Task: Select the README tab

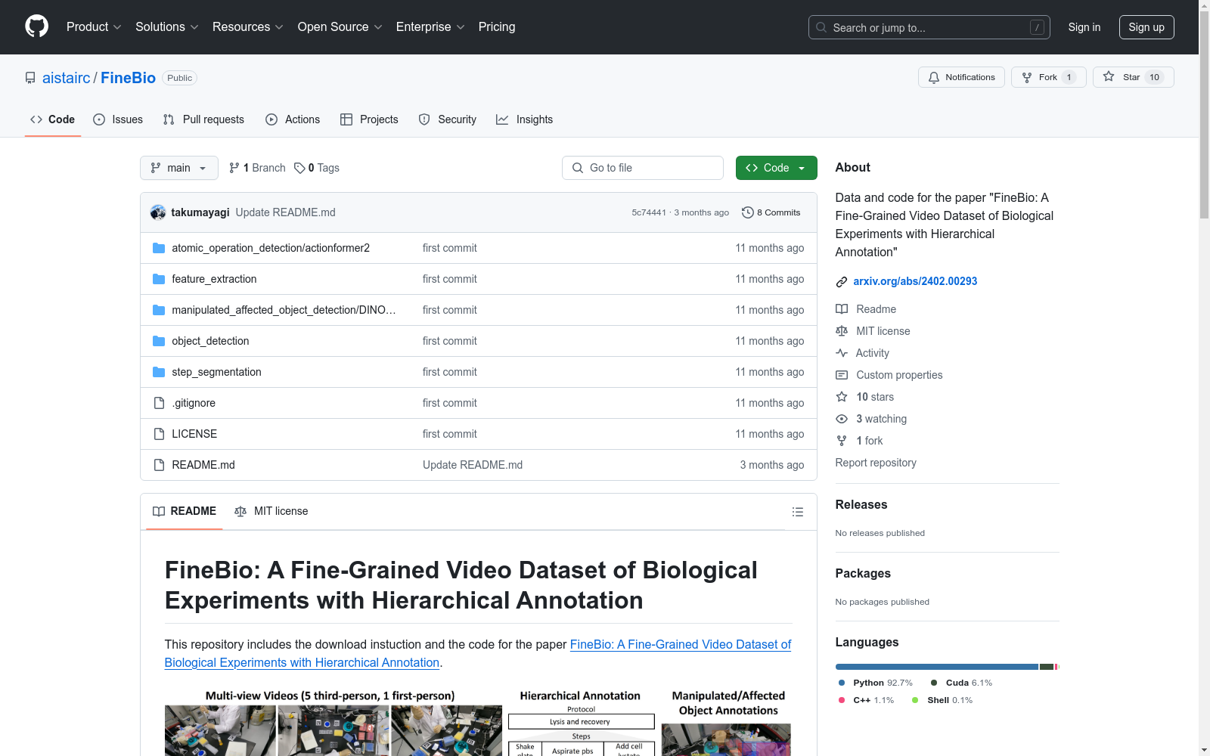Action: point(185,511)
